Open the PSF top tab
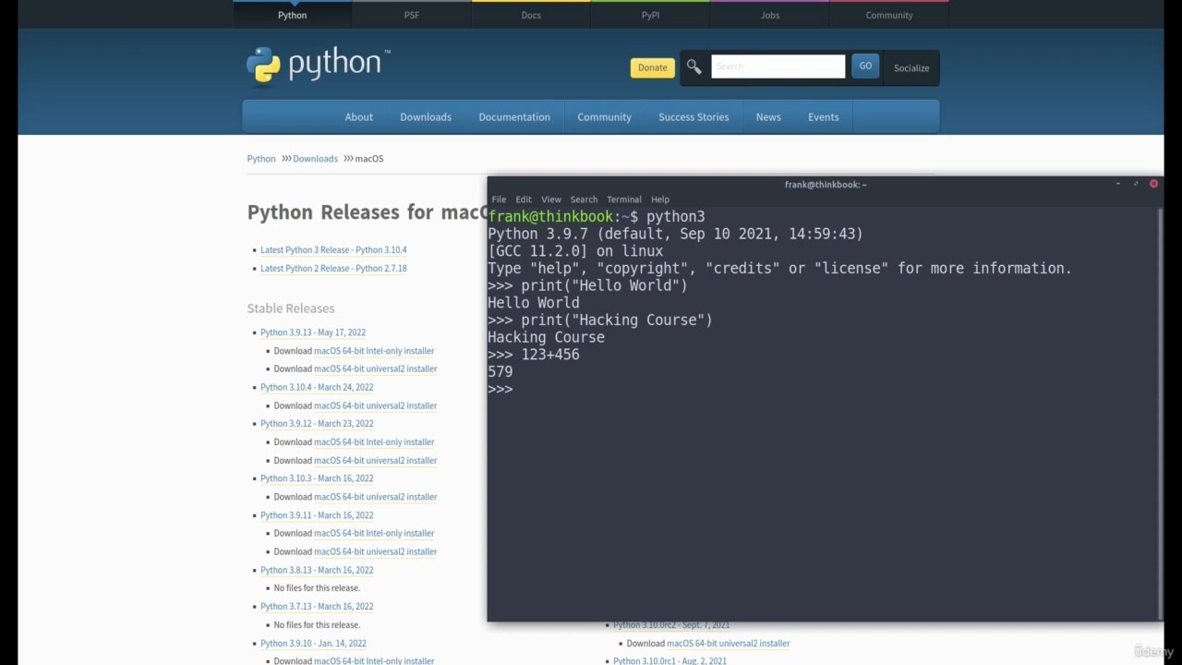The height and width of the screenshot is (665, 1182). 412,15
